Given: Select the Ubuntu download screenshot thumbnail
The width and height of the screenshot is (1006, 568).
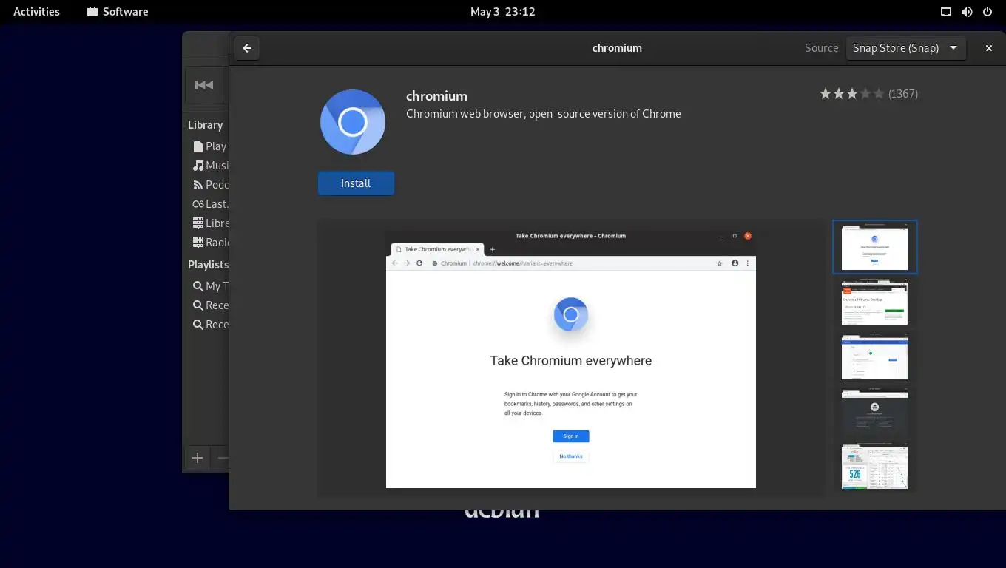Looking at the screenshot, I should coord(874,302).
